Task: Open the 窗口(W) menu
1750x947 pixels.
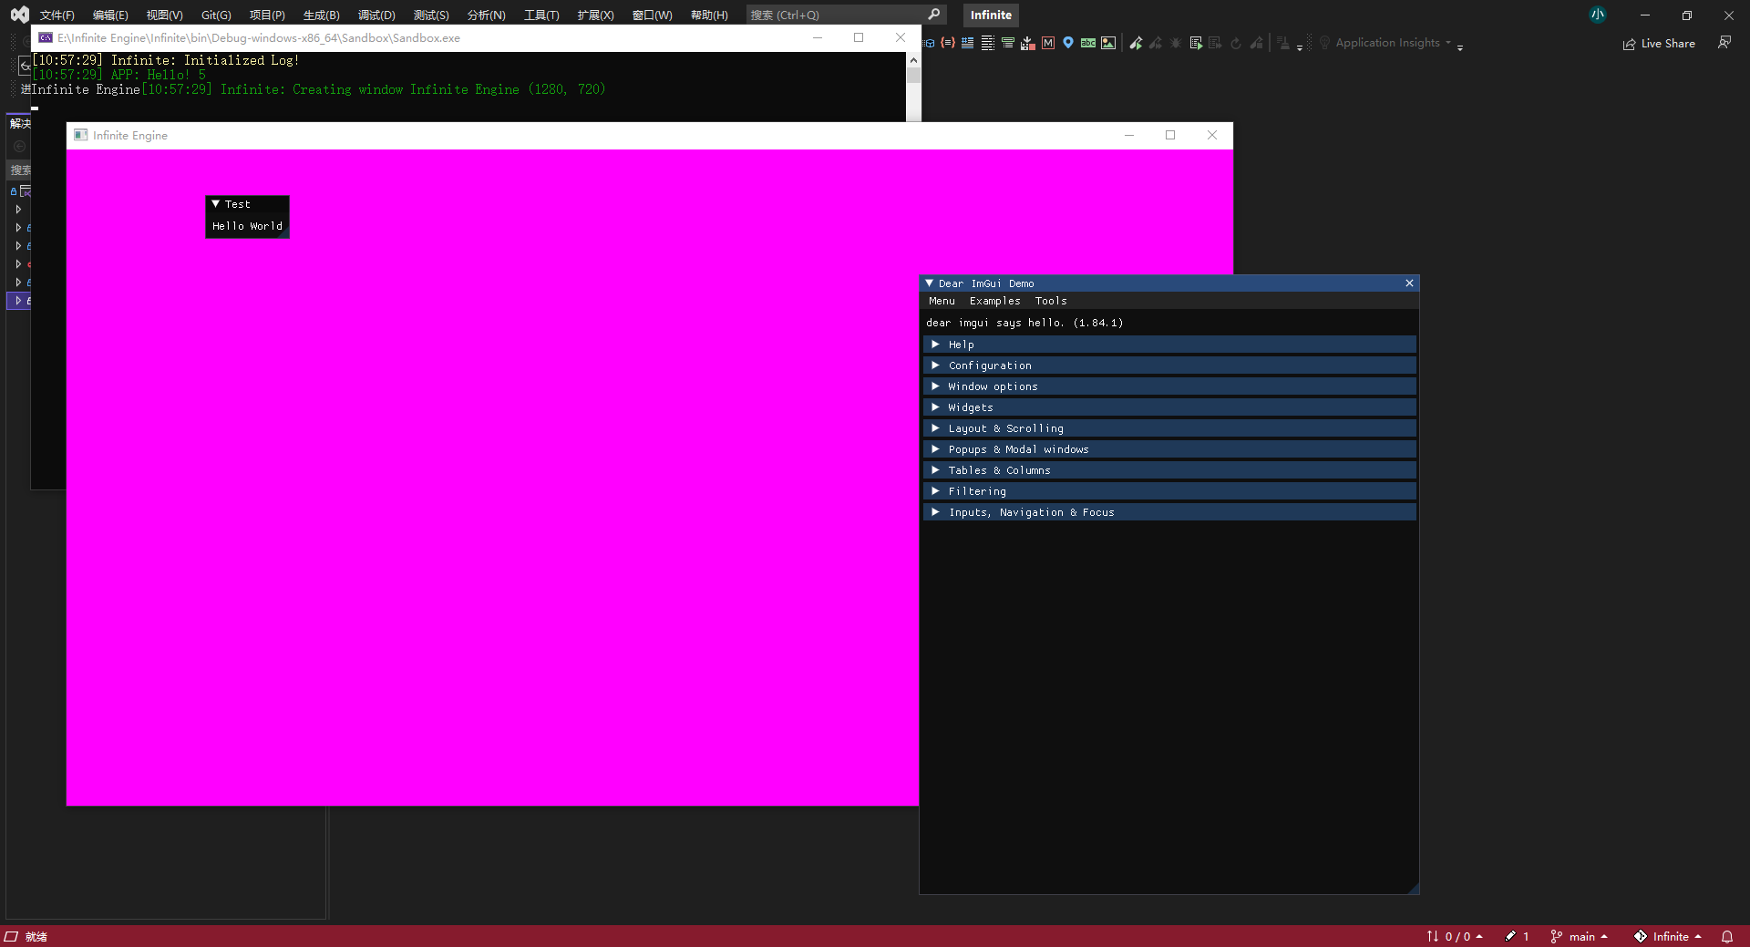Action: [x=652, y=15]
